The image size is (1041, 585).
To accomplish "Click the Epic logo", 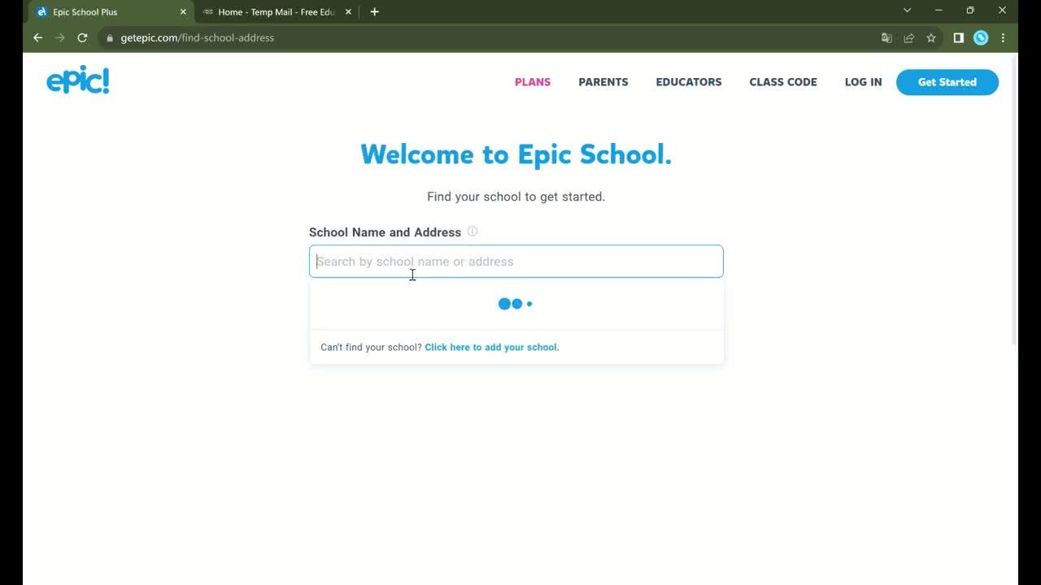I will pyautogui.click(x=78, y=79).
